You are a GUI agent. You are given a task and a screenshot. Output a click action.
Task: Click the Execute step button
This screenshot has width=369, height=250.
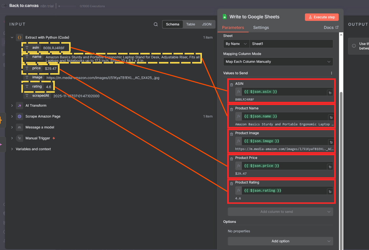point(322,17)
